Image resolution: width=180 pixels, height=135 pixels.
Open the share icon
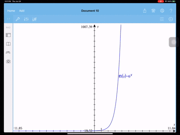(x=145, y=11)
